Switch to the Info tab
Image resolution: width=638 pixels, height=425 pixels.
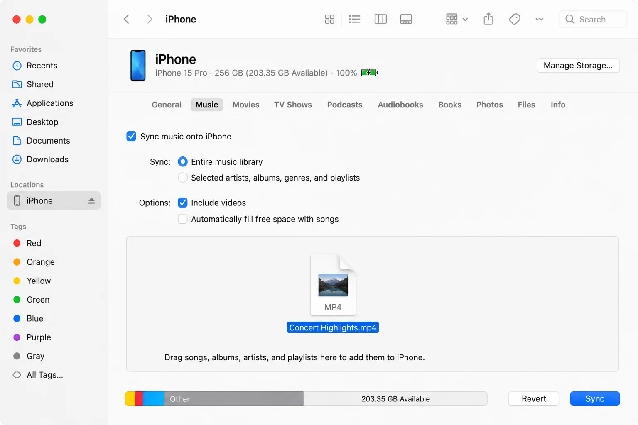(x=558, y=105)
